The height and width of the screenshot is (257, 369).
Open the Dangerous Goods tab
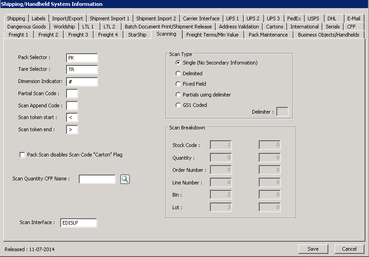pos(27,27)
